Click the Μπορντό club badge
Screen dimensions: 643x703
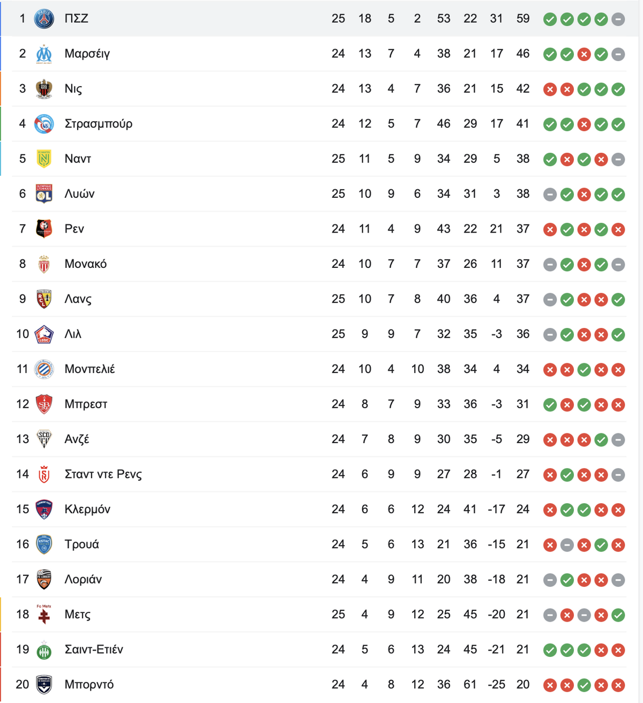[x=44, y=684]
